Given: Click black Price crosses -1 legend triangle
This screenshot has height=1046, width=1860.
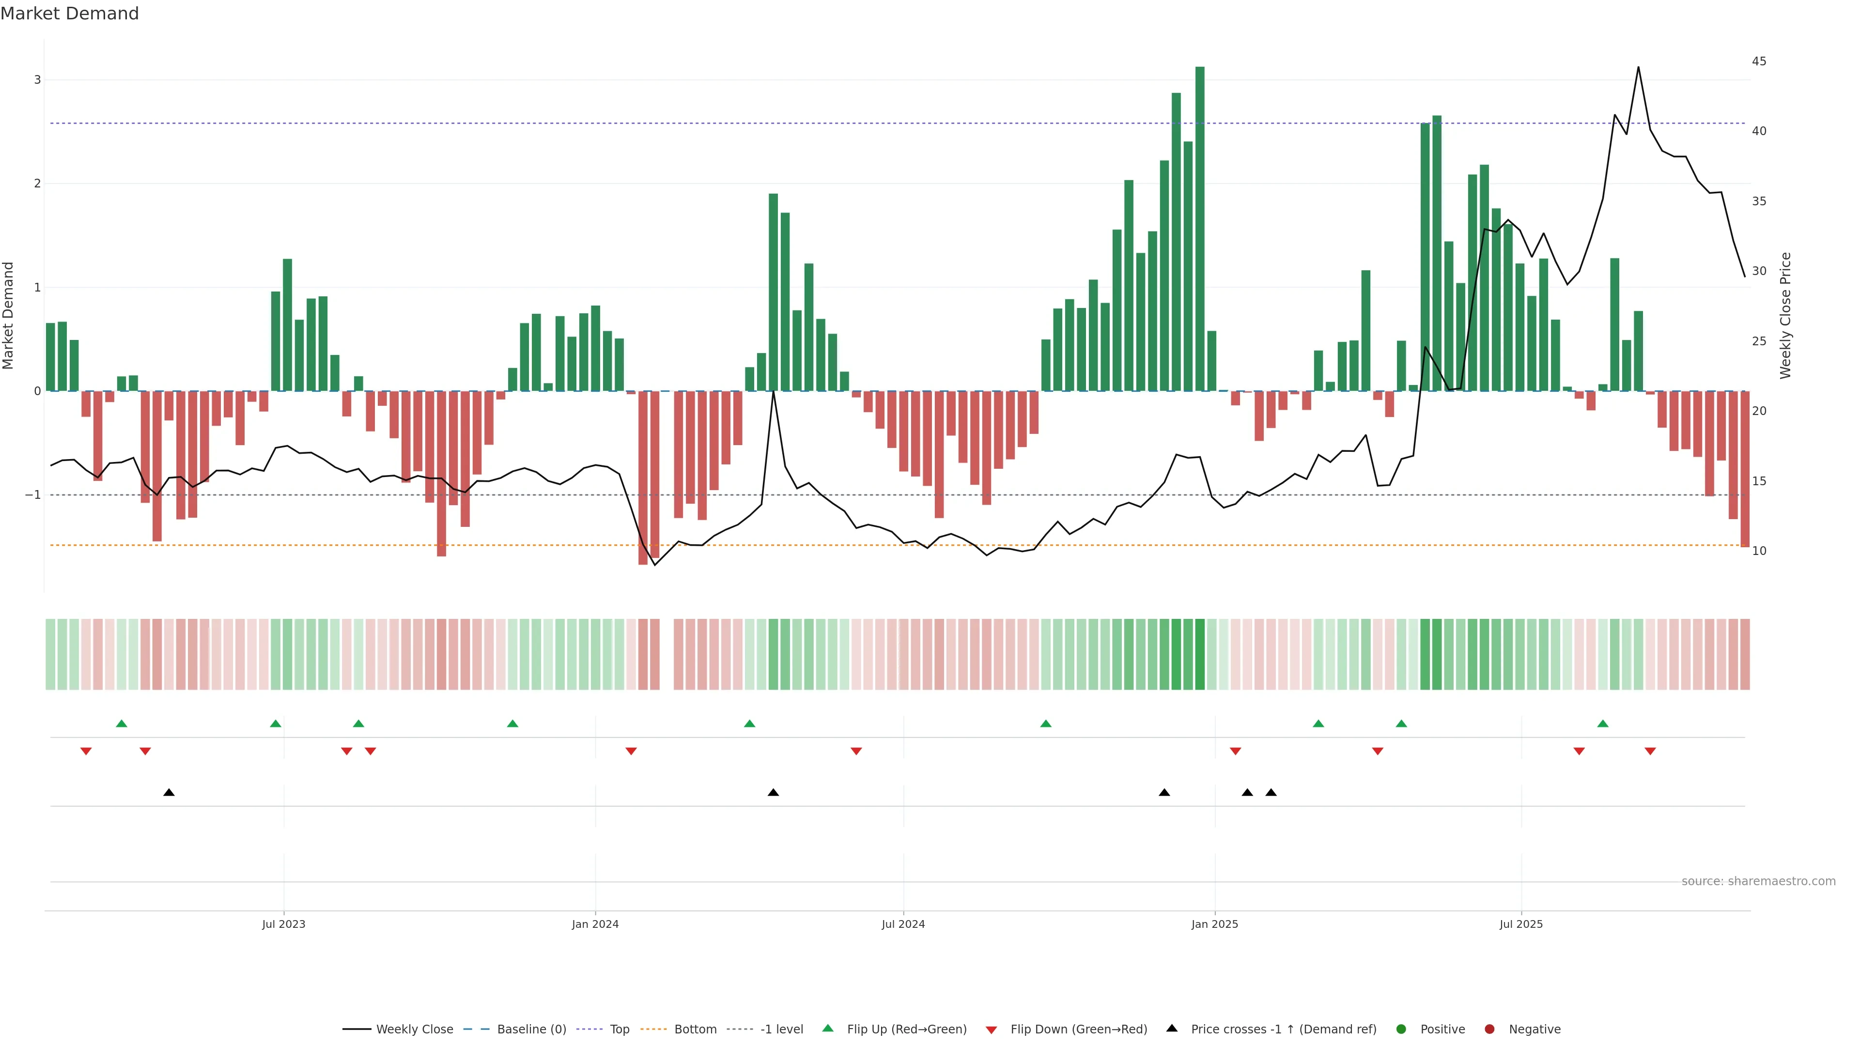Looking at the screenshot, I should coord(1172,1029).
